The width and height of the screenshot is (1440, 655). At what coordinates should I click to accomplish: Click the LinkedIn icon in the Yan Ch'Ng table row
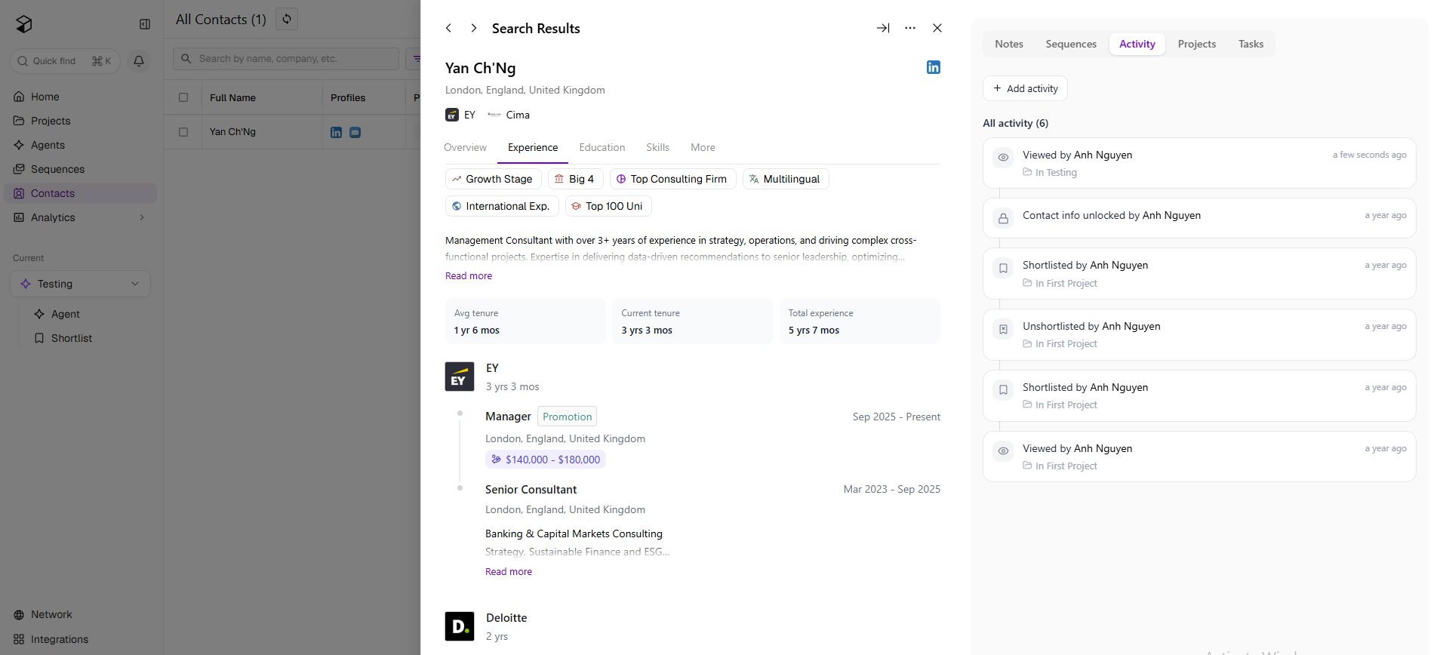337,132
